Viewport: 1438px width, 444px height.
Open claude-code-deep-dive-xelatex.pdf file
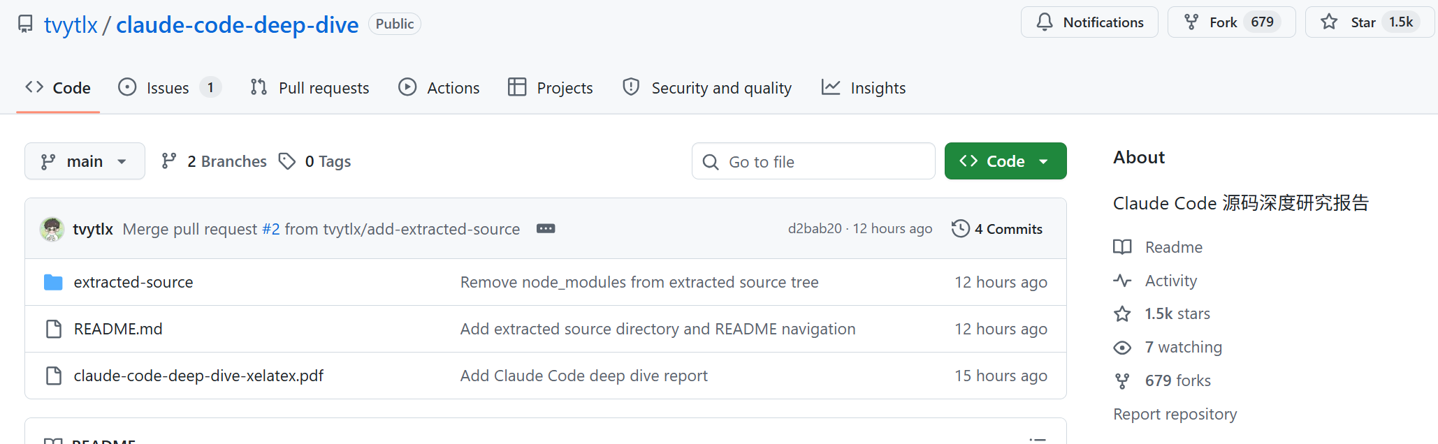tap(198, 376)
